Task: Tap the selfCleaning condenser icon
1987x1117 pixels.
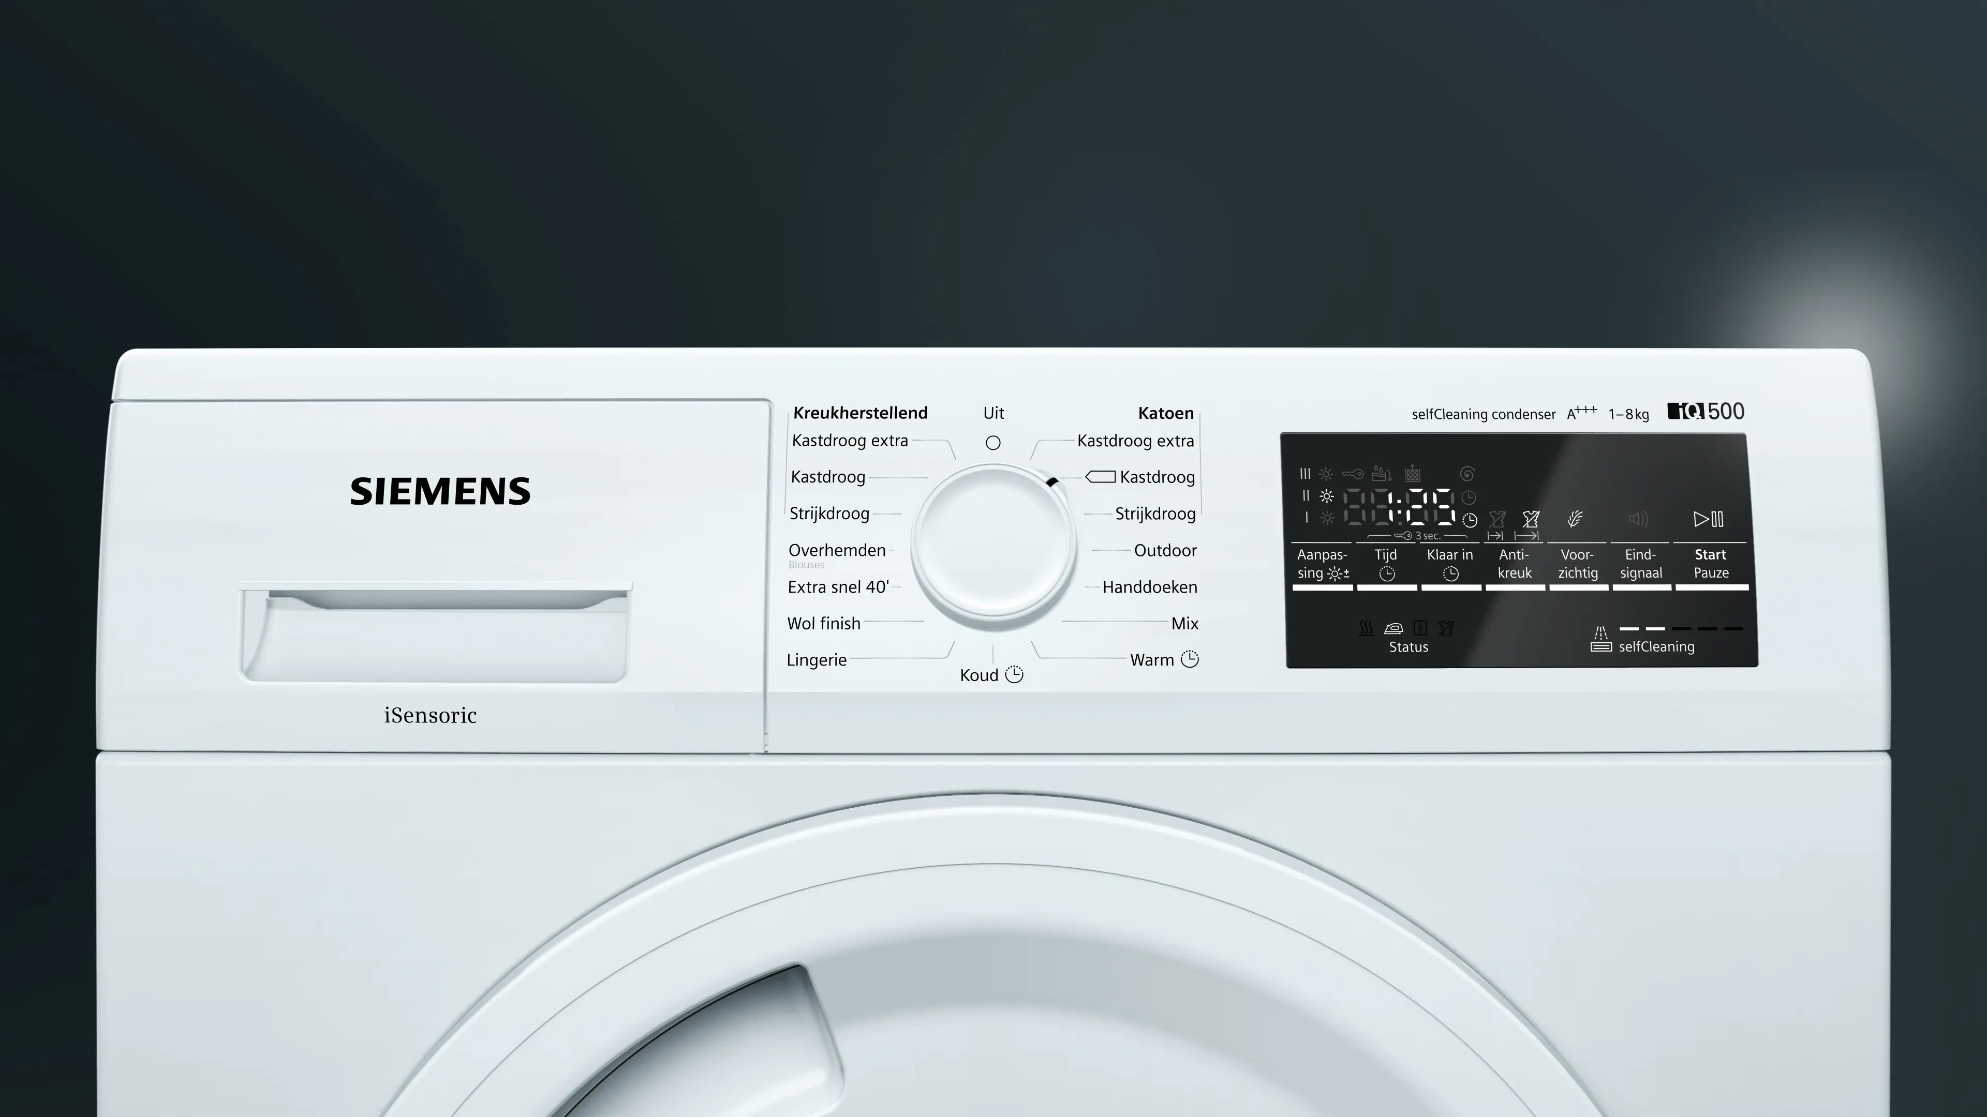Action: [1602, 639]
